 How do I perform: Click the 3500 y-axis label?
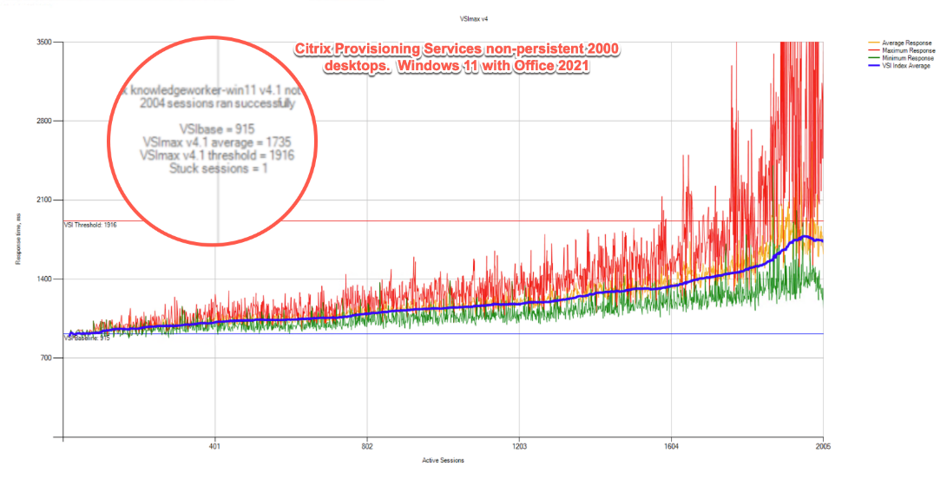coord(44,43)
